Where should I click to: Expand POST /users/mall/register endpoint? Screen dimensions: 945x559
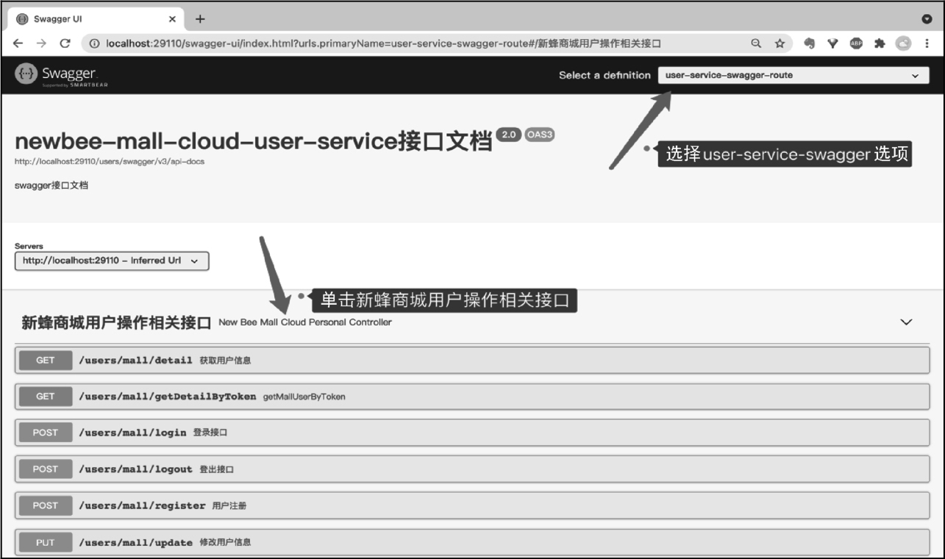[x=472, y=505]
